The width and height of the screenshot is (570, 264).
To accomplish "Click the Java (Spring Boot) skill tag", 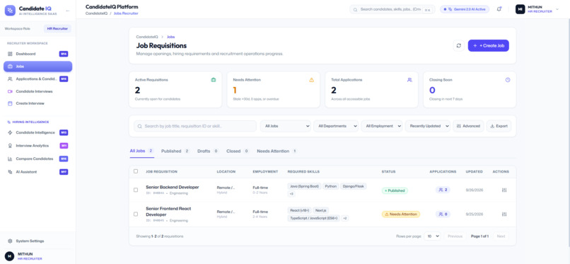I will 304,186.
